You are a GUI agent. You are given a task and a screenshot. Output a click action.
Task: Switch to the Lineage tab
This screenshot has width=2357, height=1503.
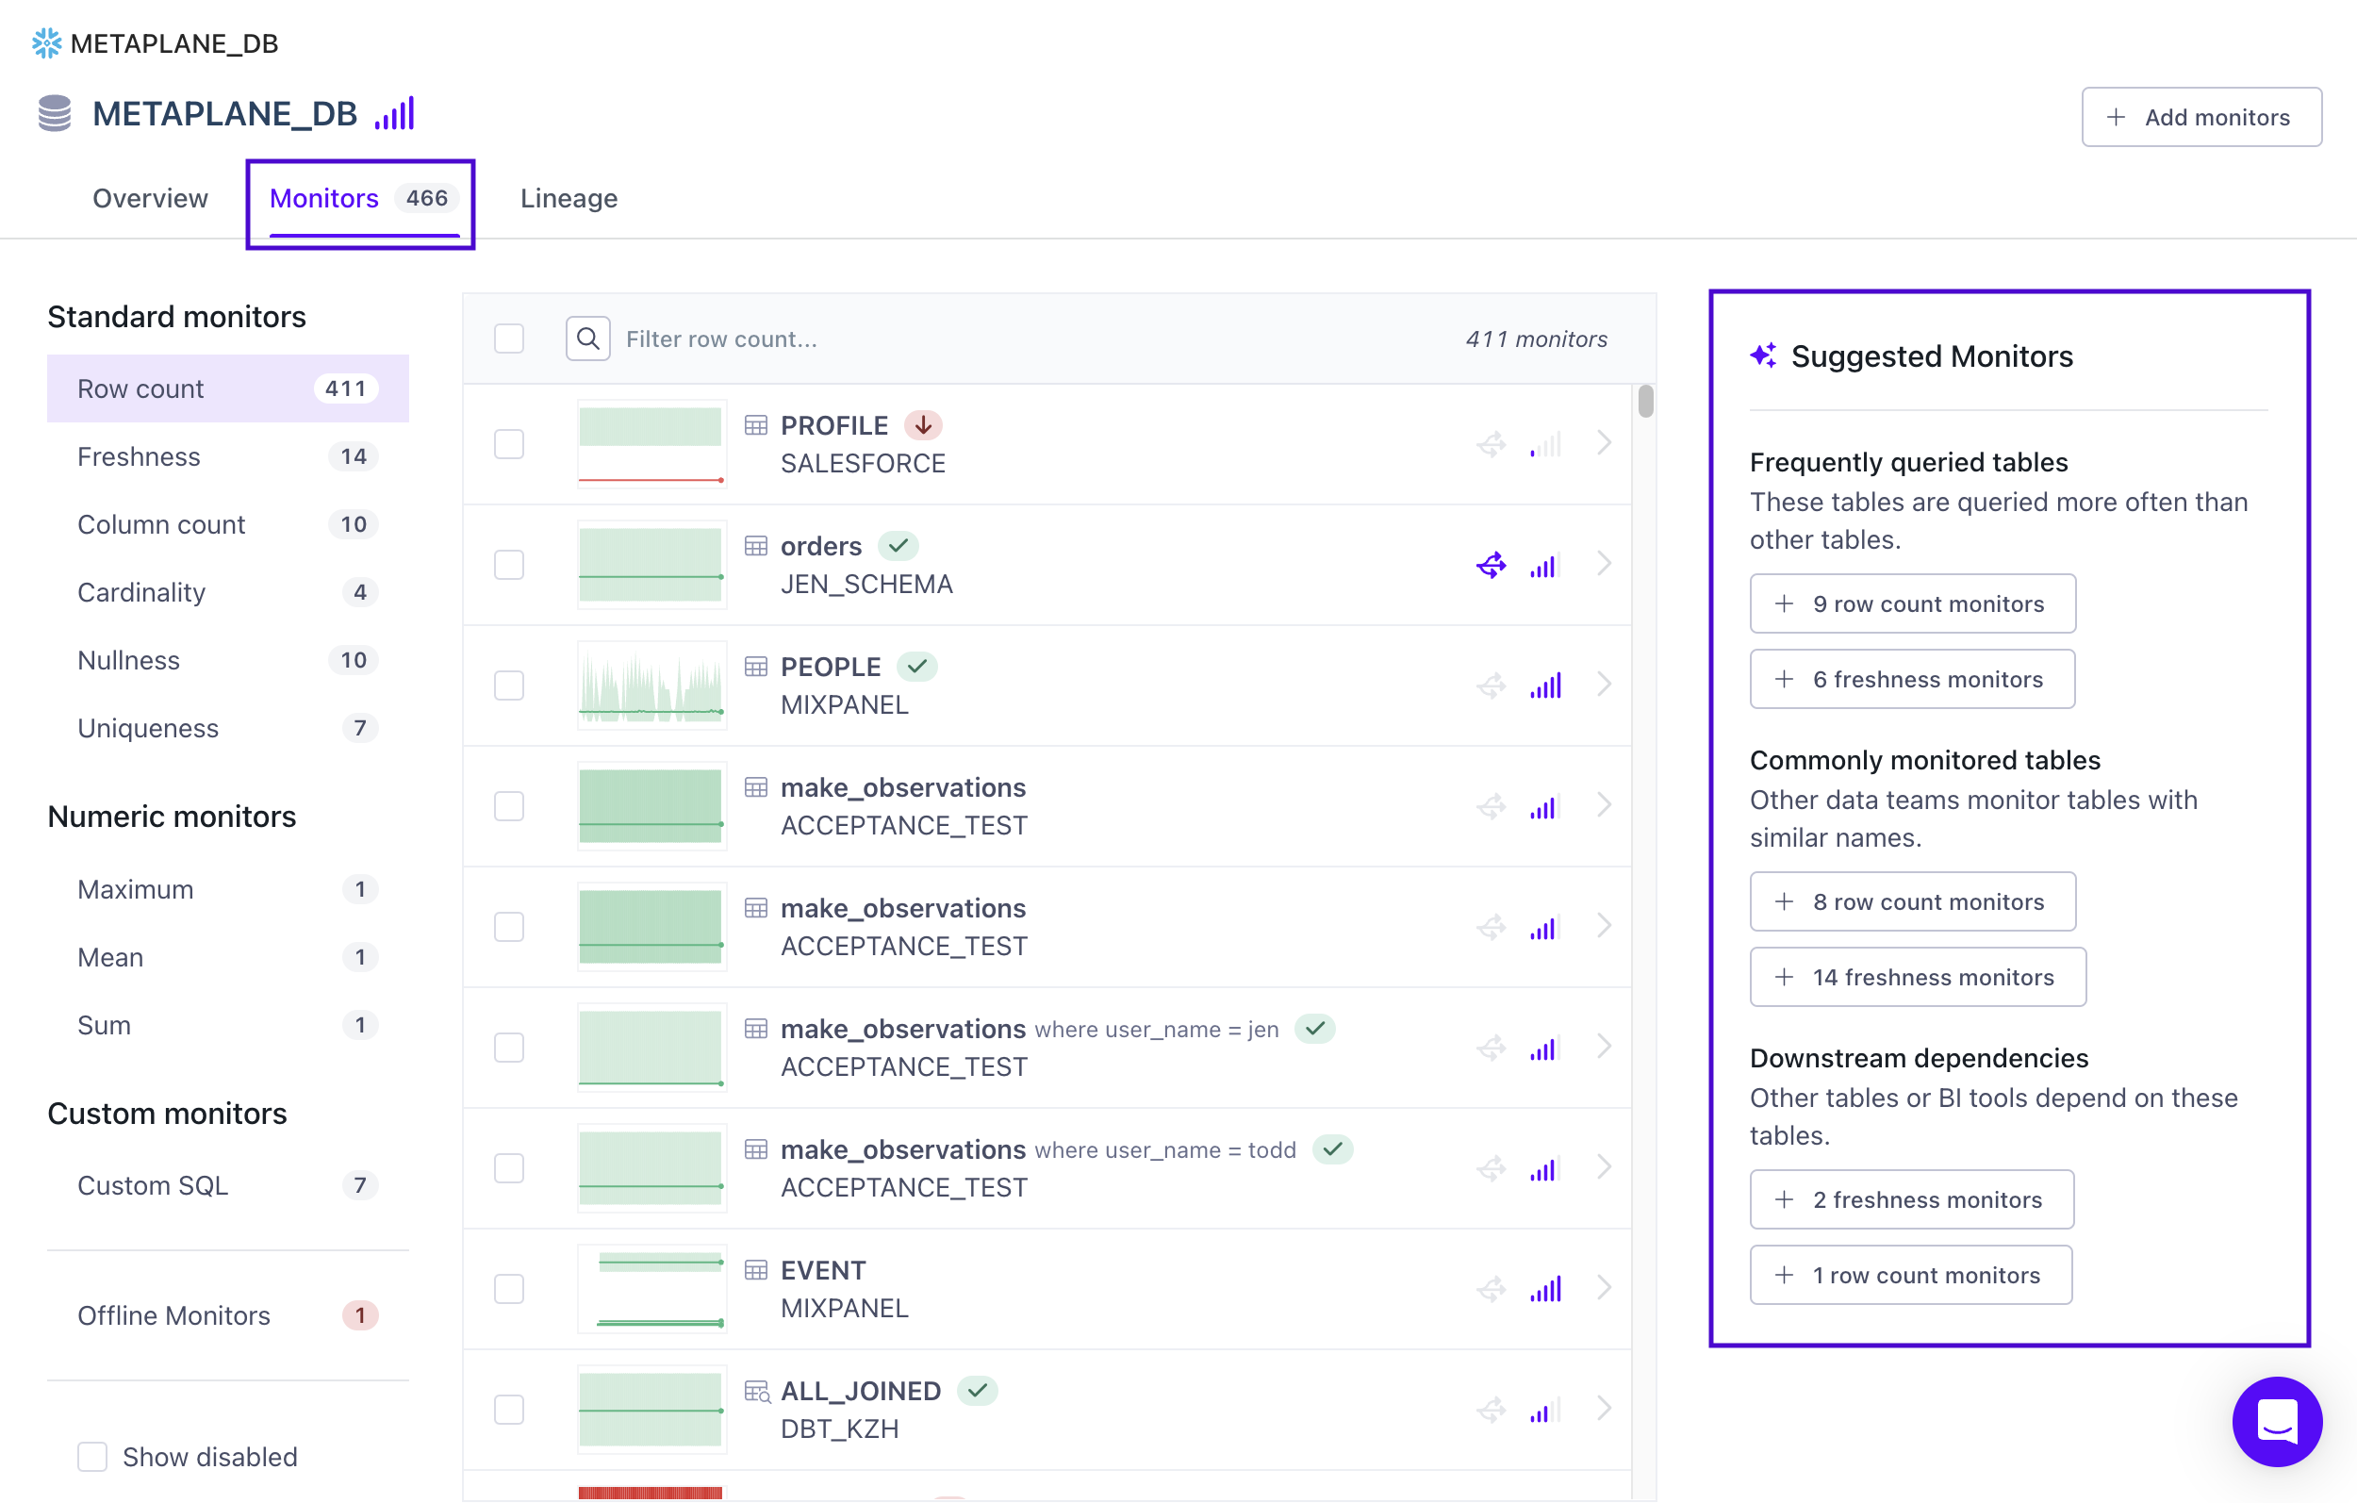coord(569,198)
